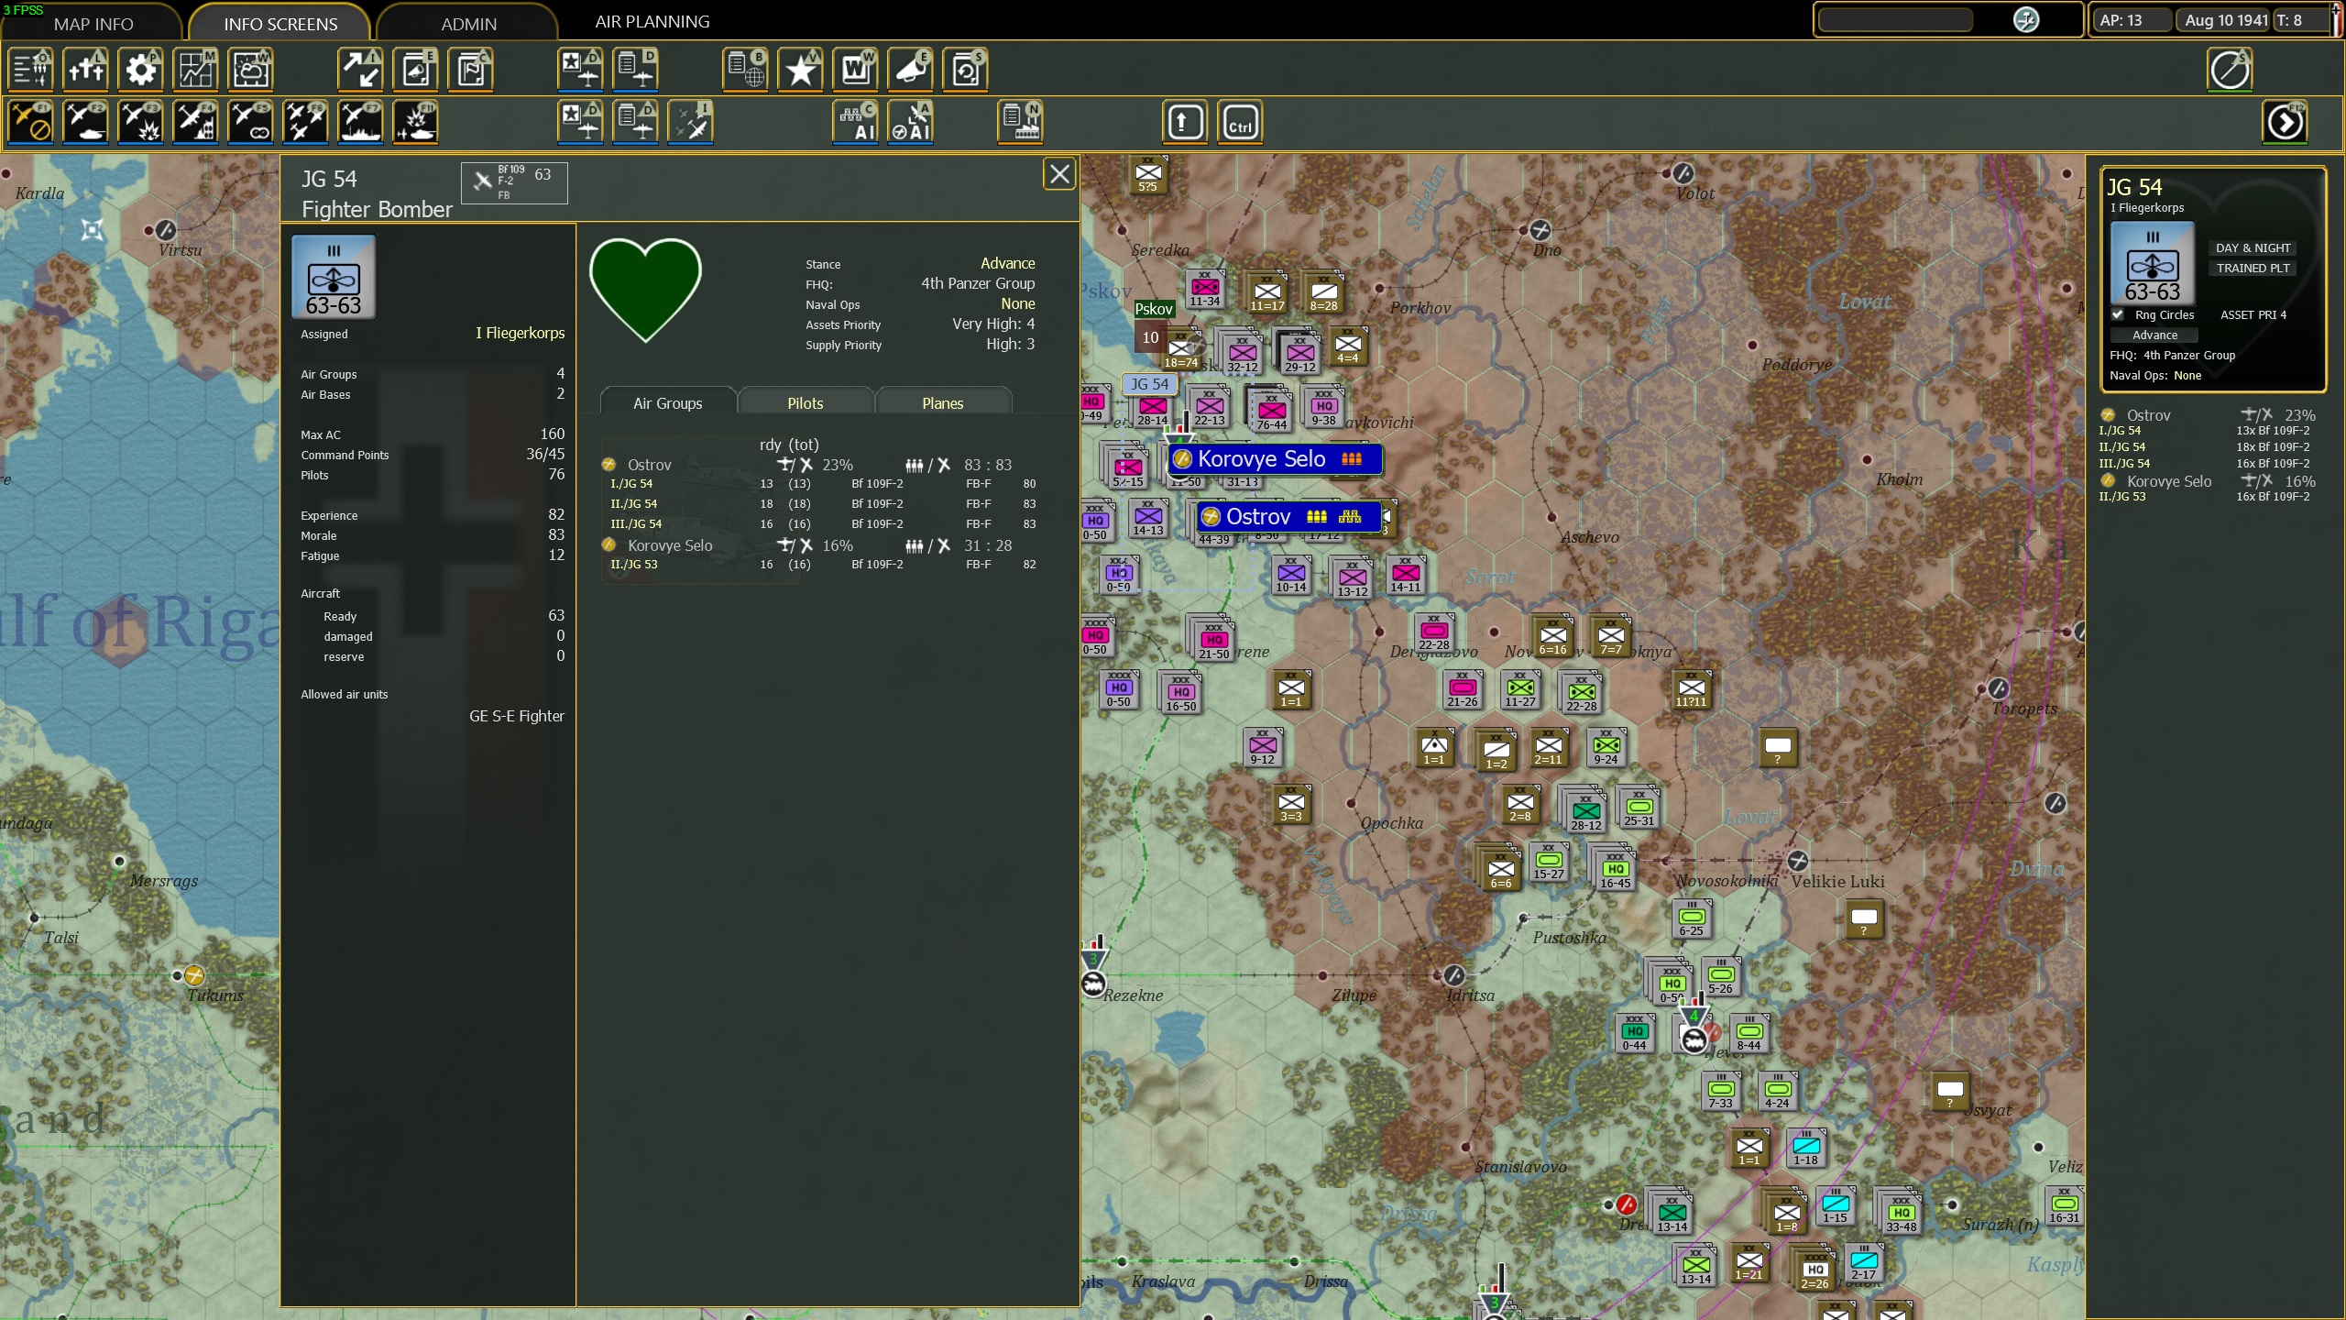Select II./JG 53 air group row
The height and width of the screenshot is (1320, 2346).
(823, 565)
